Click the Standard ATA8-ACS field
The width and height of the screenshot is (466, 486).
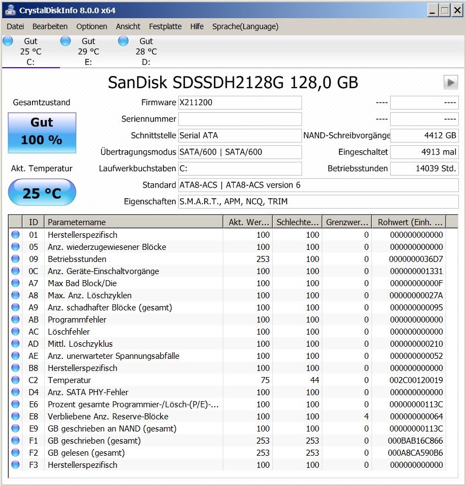pos(318,185)
